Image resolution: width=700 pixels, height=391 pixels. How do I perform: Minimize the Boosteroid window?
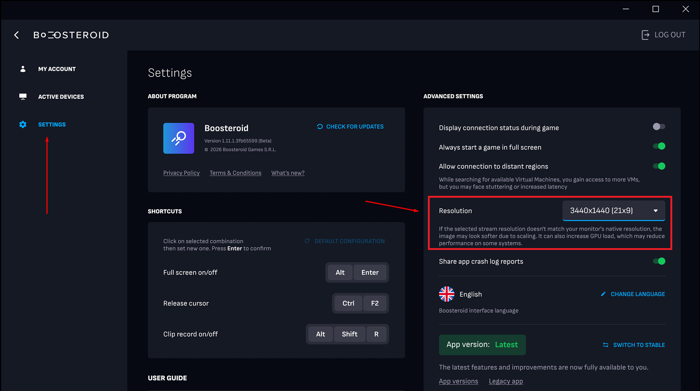pos(626,9)
